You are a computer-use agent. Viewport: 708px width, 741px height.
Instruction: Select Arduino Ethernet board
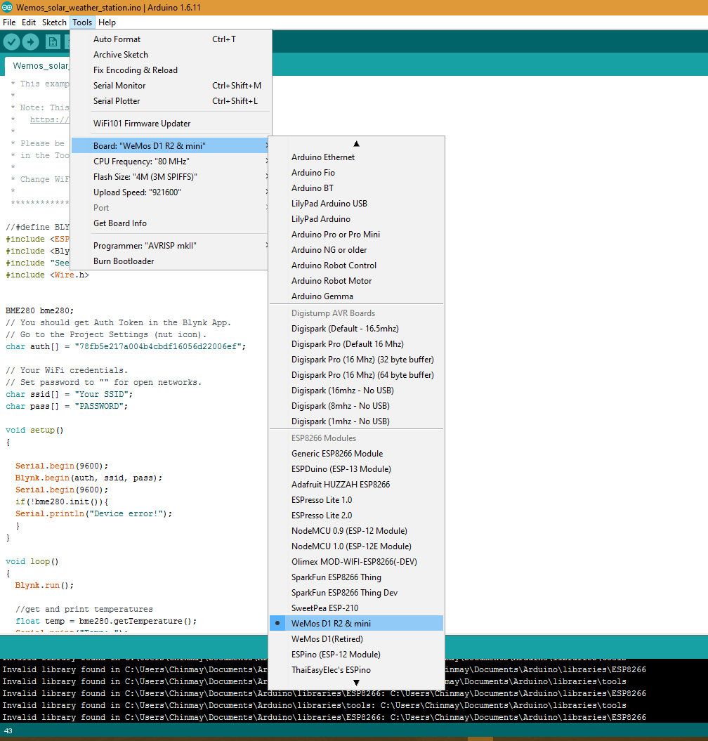click(356, 157)
